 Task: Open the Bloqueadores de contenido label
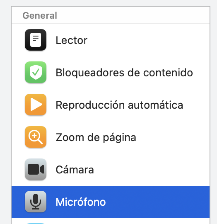tap(124, 73)
